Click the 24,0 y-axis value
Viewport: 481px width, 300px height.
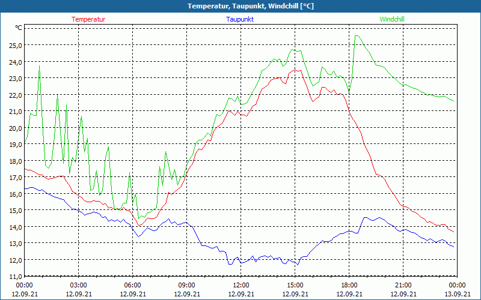(x=16, y=62)
